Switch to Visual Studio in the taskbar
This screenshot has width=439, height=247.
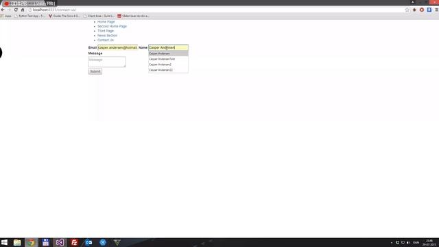[x=60, y=242]
